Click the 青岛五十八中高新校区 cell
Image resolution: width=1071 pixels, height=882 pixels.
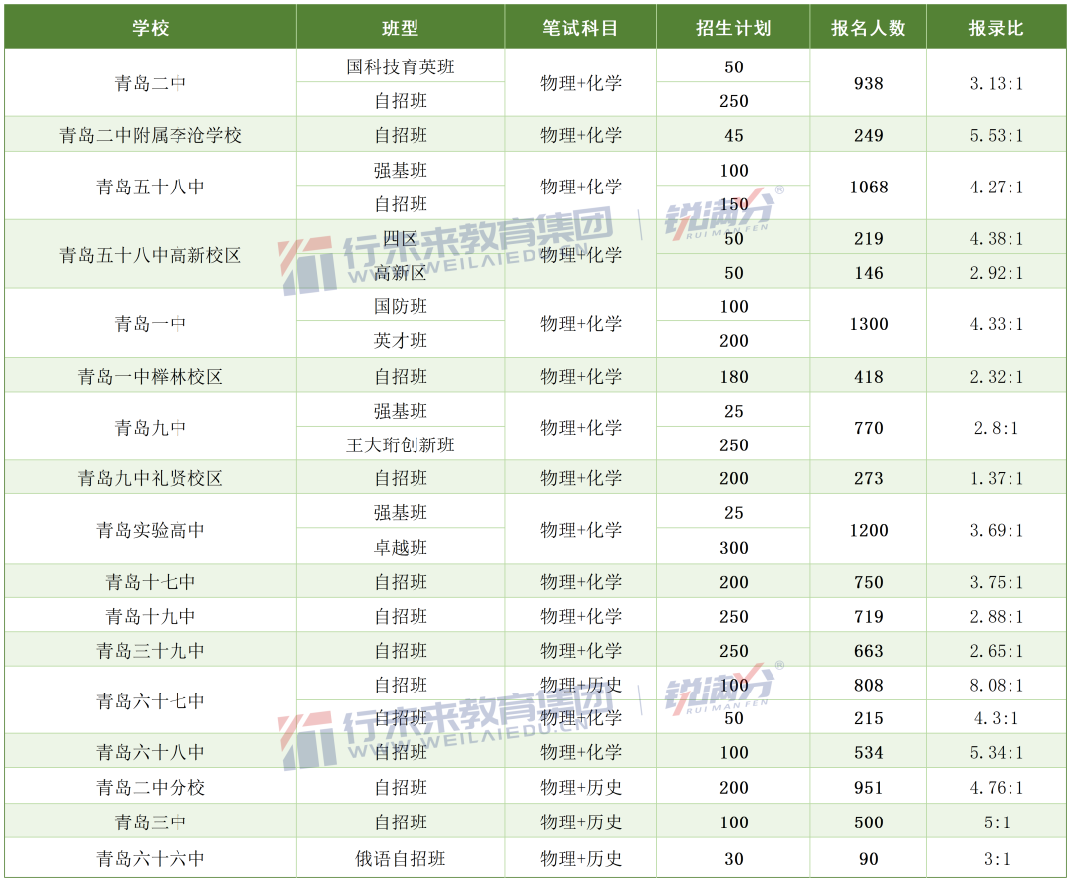coord(151,256)
